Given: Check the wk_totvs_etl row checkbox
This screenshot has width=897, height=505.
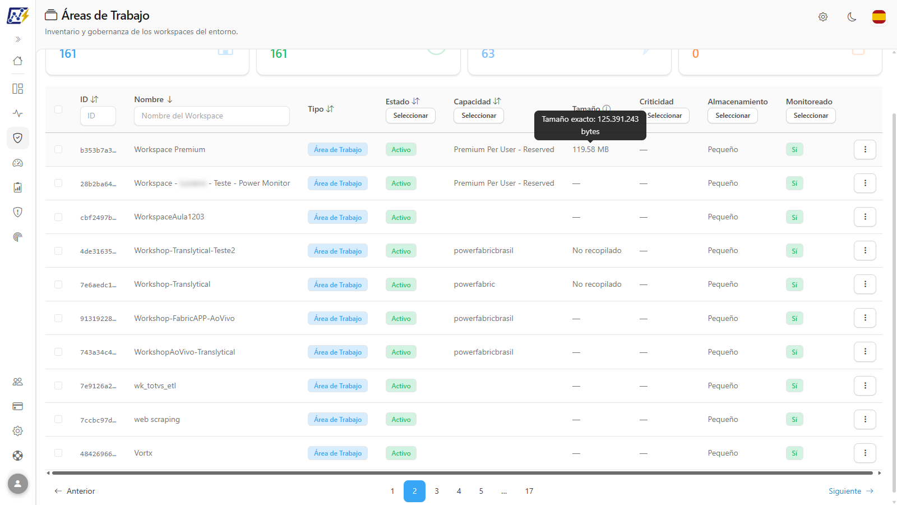Looking at the screenshot, I should [x=58, y=385].
